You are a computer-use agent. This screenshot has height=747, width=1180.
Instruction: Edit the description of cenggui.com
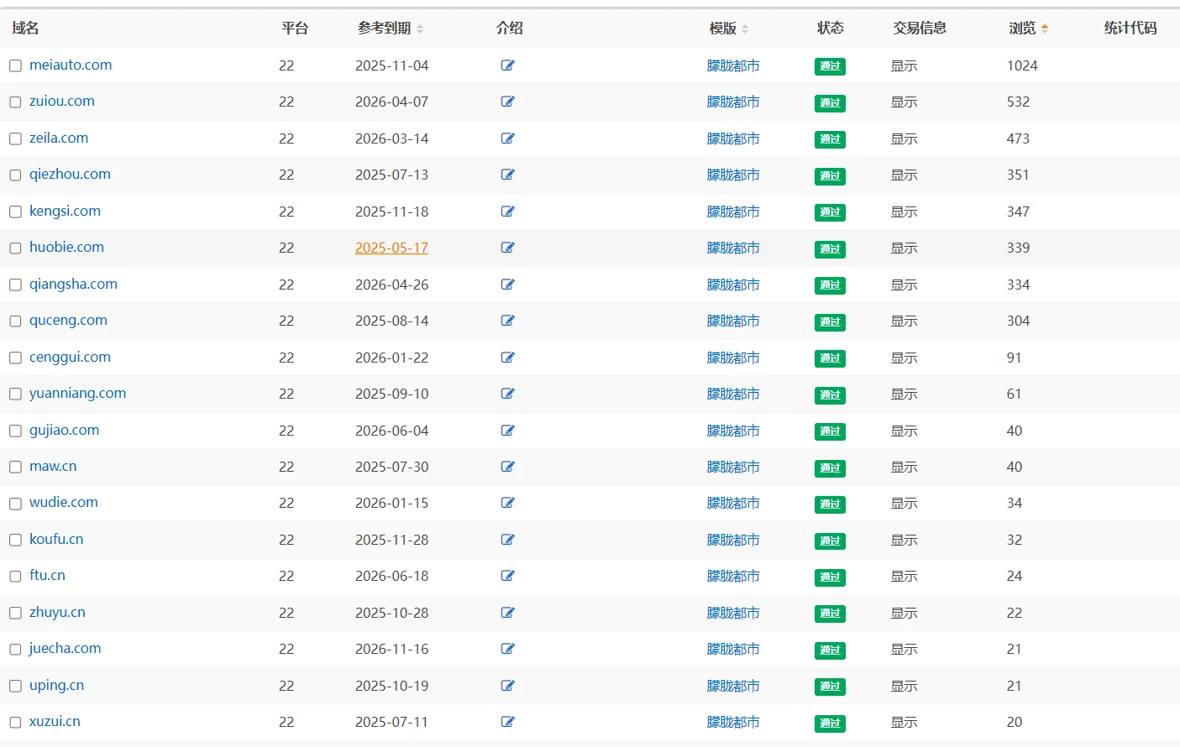(x=507, y=358)
